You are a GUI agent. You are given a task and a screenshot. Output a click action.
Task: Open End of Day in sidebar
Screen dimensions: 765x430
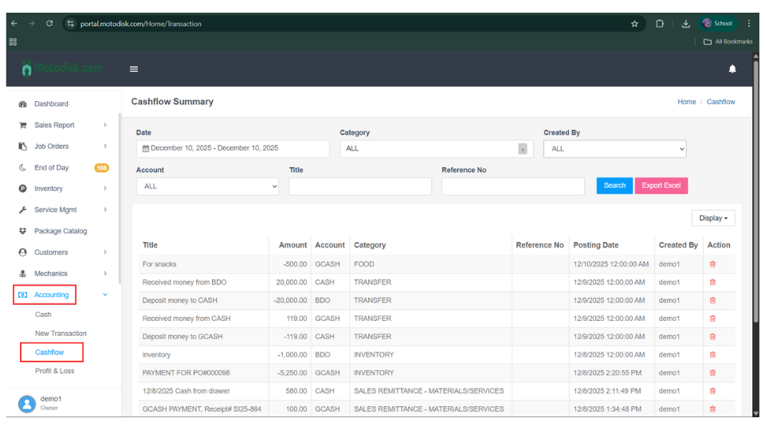click(x=51, y=168)
